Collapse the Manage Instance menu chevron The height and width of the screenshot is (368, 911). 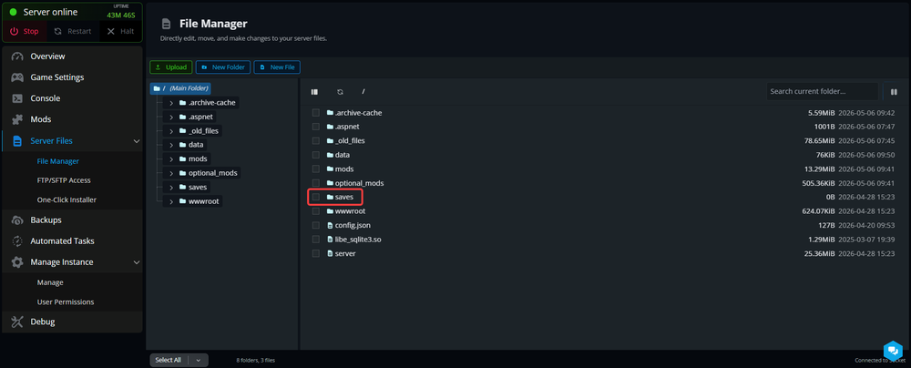137,262
